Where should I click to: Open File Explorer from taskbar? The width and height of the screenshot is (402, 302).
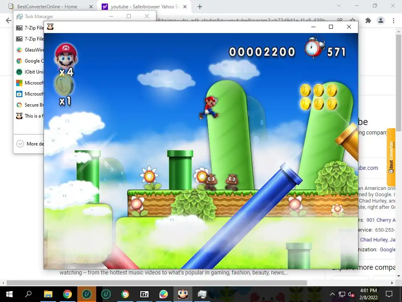pos(48,294)
